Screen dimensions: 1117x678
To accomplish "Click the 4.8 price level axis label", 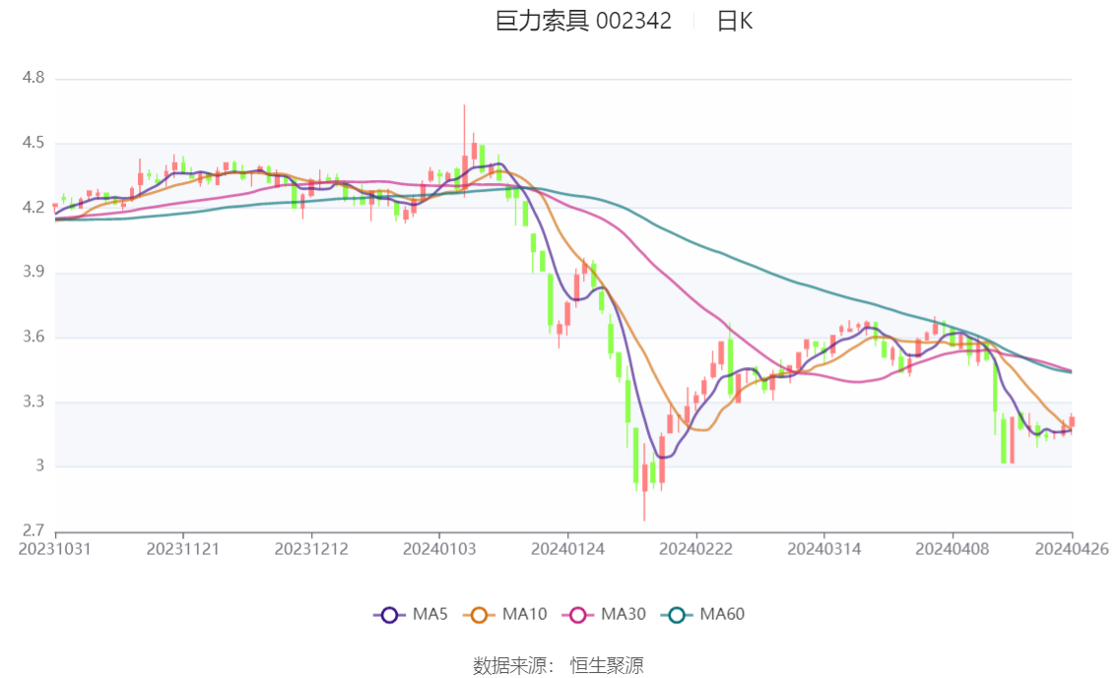I will (x=33, y=78).
